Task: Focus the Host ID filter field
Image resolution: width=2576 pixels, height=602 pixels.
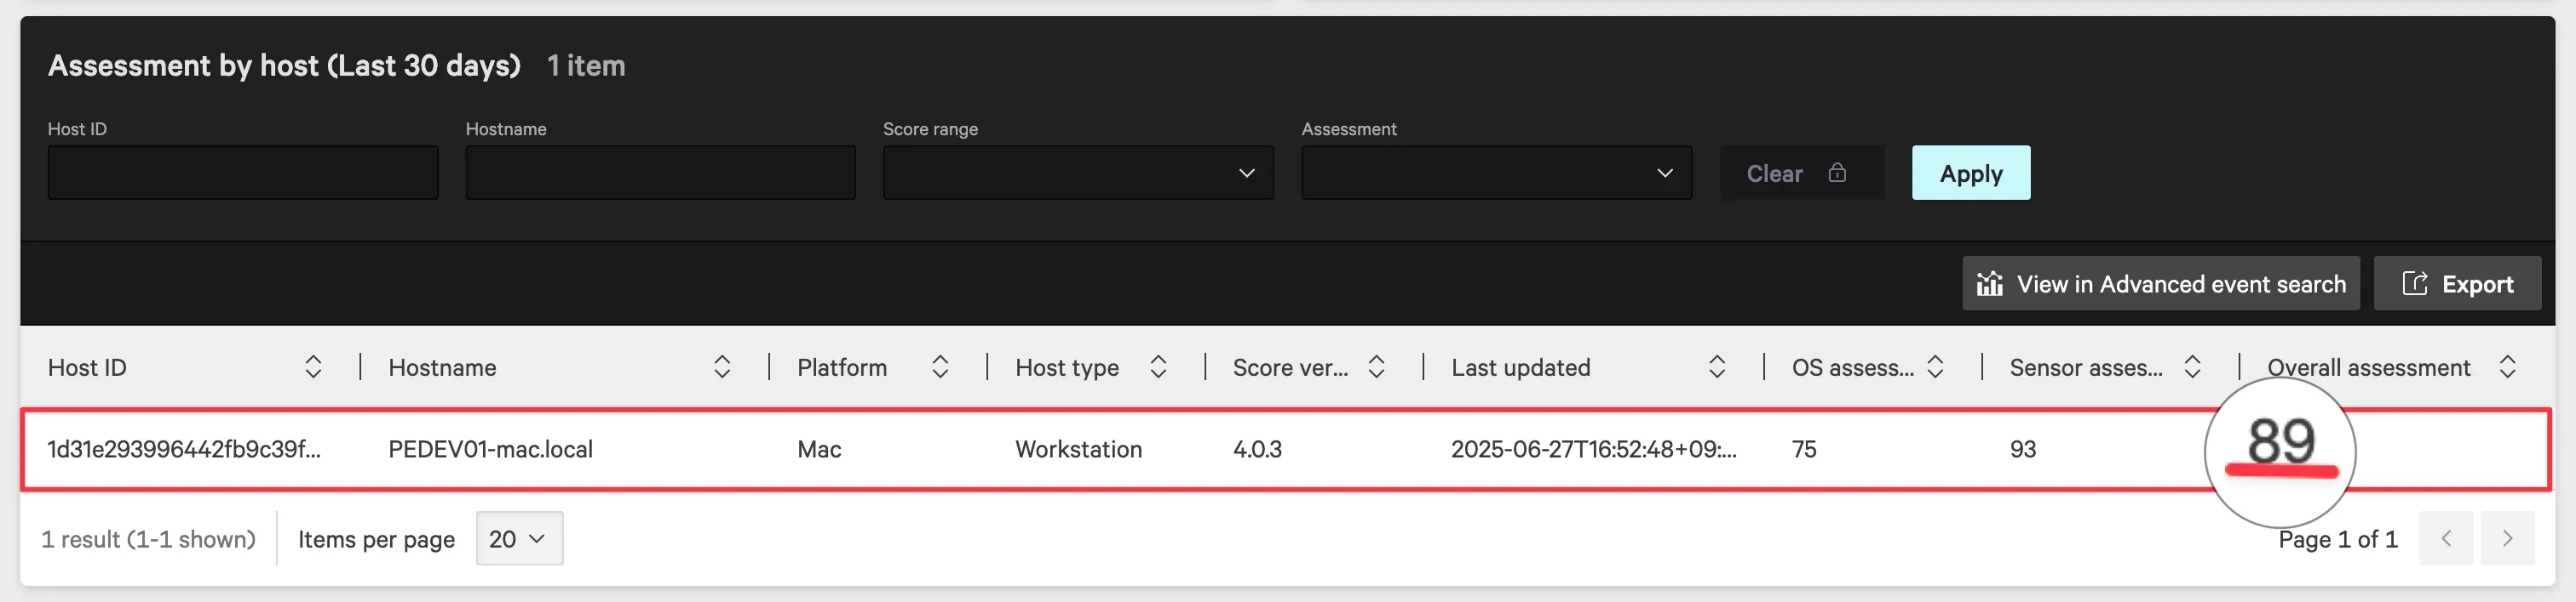Action: [x=242, y=173]
